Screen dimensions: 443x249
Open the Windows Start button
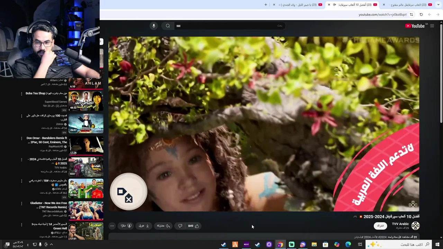437,245
